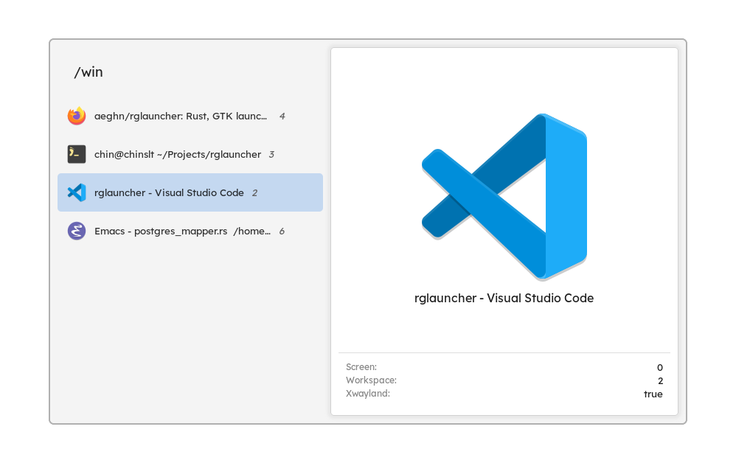Click the preview title rglauncher - Visual Studio Code
Viewport: 736px width, 463px height.
tap(504, 299)
